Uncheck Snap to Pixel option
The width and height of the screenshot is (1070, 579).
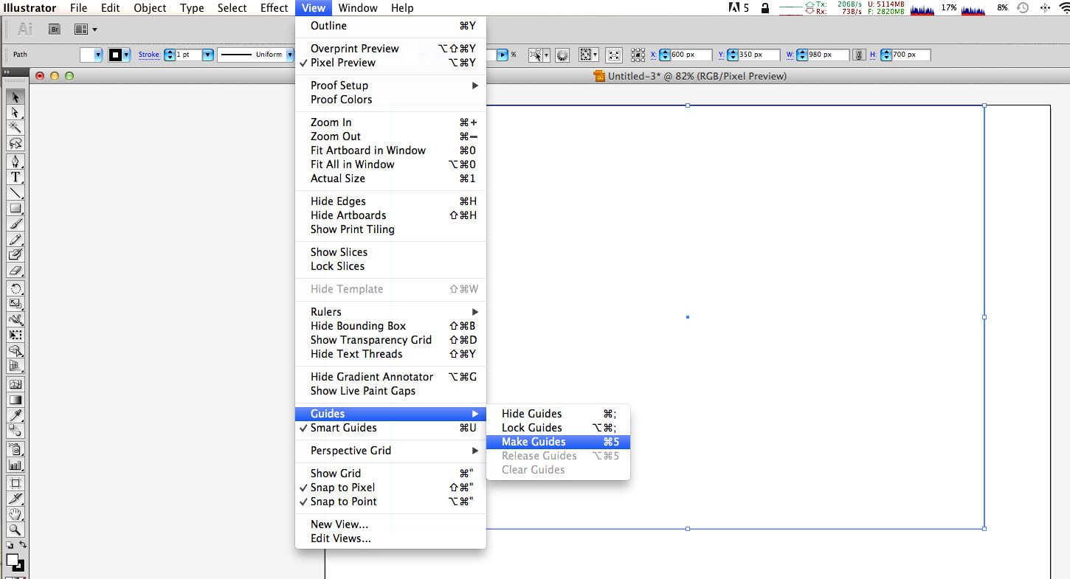point(390,488)
